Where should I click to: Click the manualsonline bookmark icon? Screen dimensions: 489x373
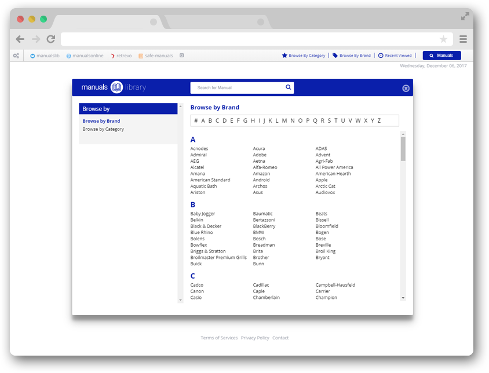(68, 56)
